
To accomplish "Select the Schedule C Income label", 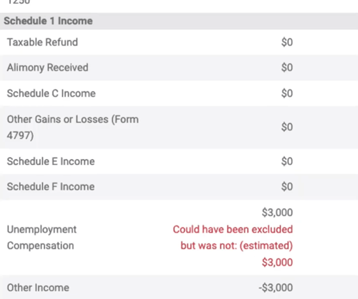I will coord(51,93).
